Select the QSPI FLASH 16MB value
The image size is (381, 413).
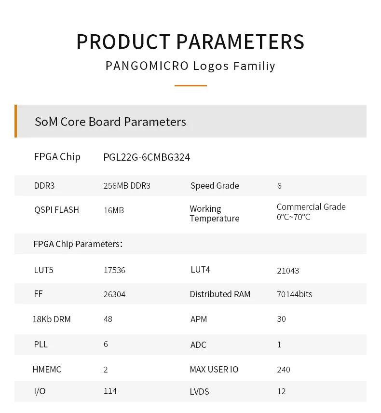[114, 210]
